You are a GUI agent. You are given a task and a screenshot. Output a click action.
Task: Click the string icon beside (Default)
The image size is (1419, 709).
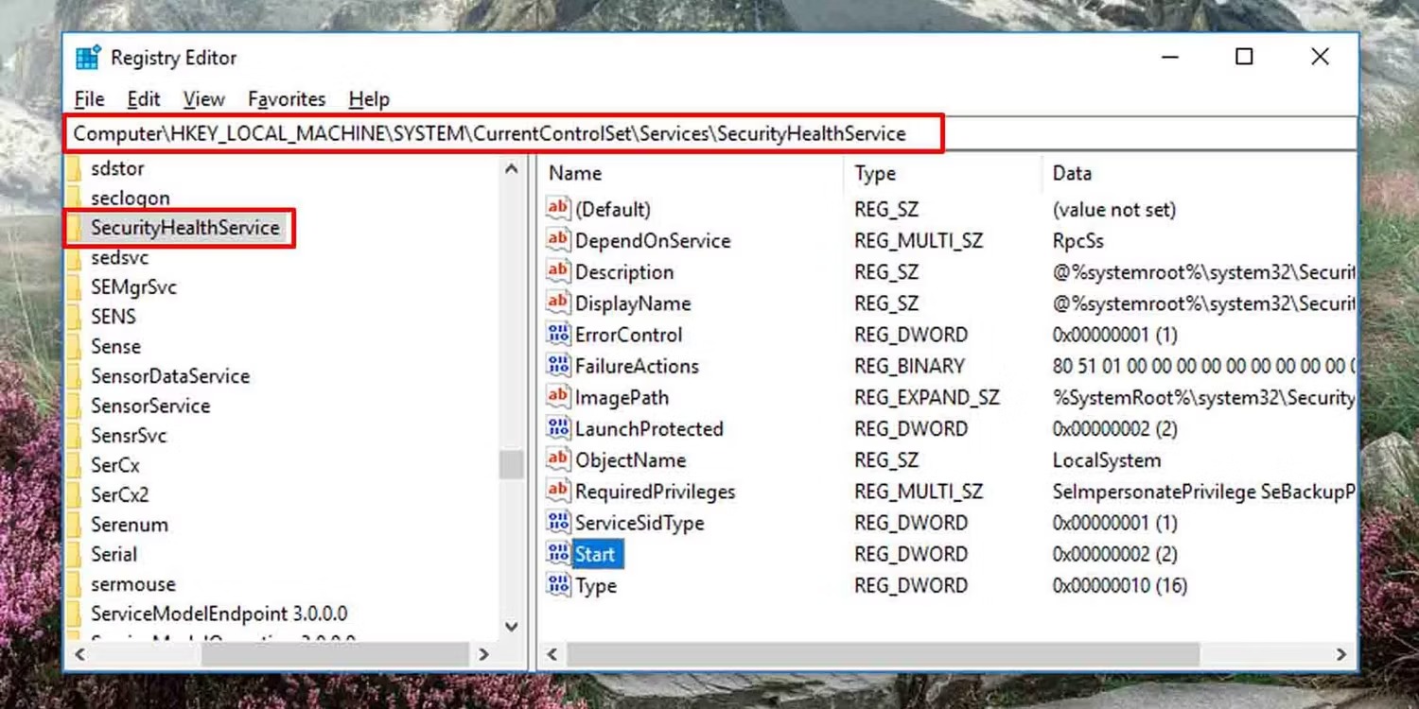(x=558, y=209)
